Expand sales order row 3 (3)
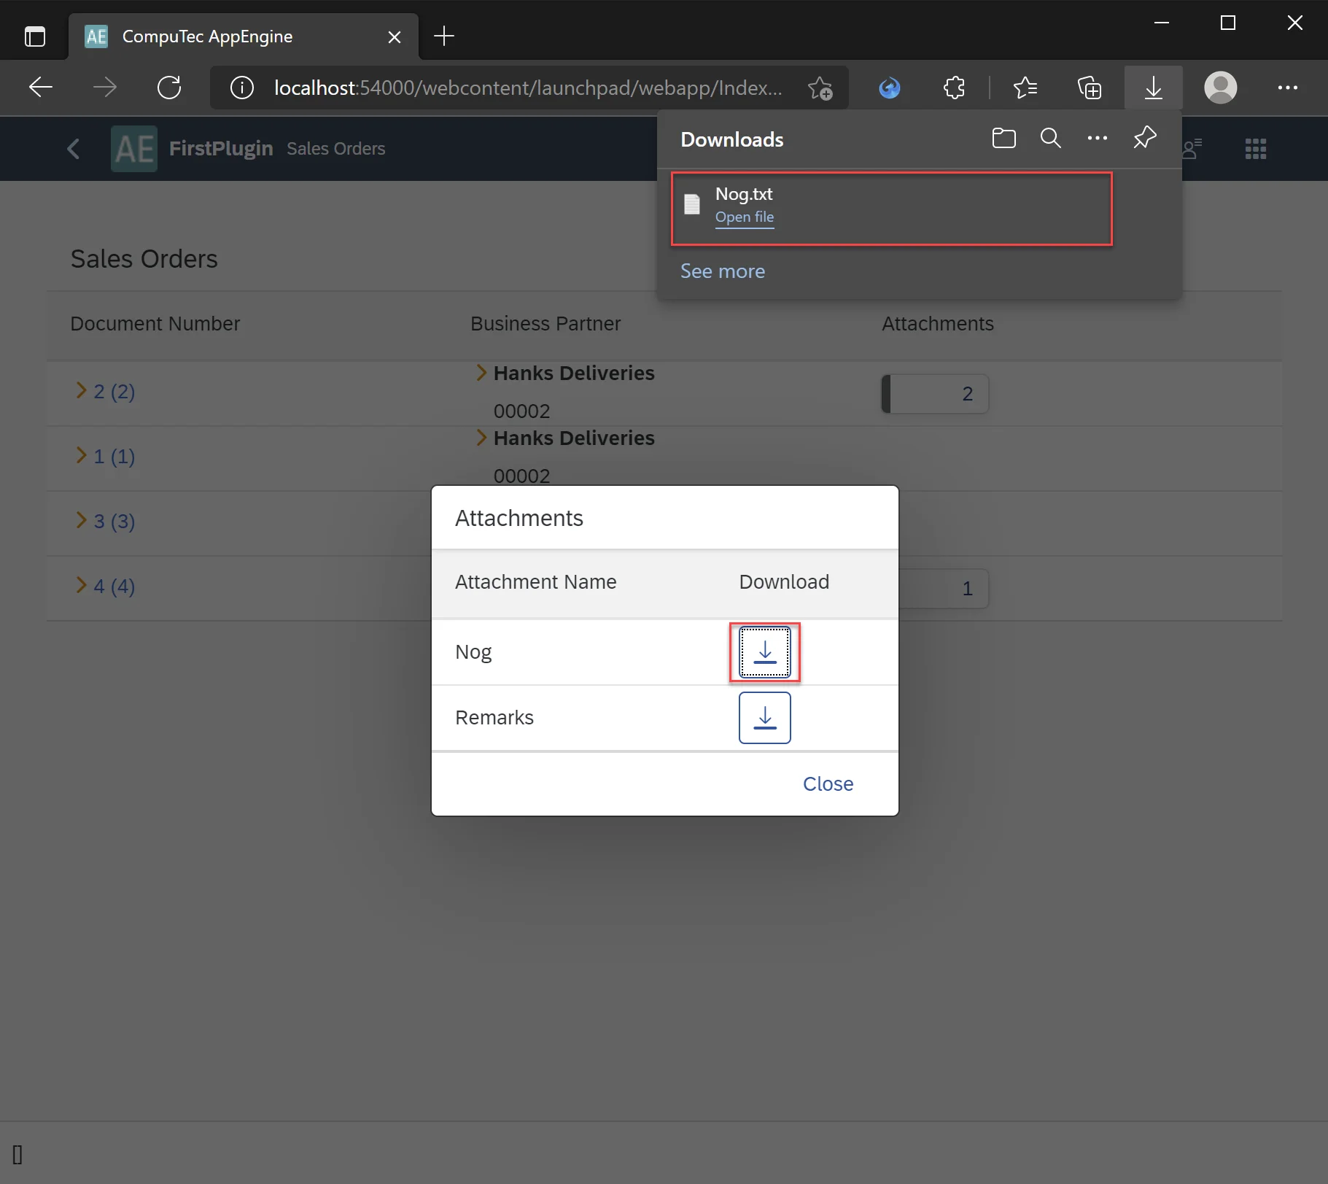Screen dimensions: 1328x1184 [82, 521]
